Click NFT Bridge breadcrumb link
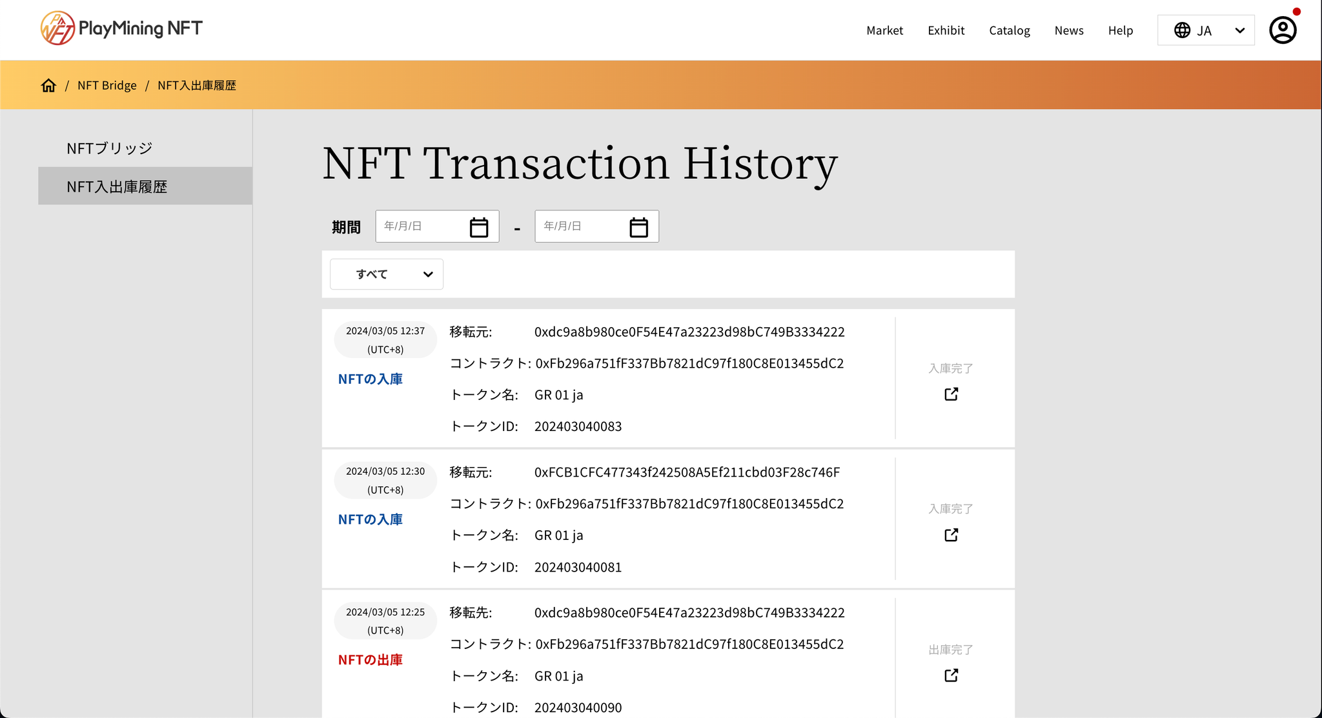This screenshot has width=1322, height=718. [107, 85]
